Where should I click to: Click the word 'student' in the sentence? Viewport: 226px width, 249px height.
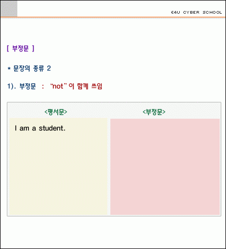[51, 128]
